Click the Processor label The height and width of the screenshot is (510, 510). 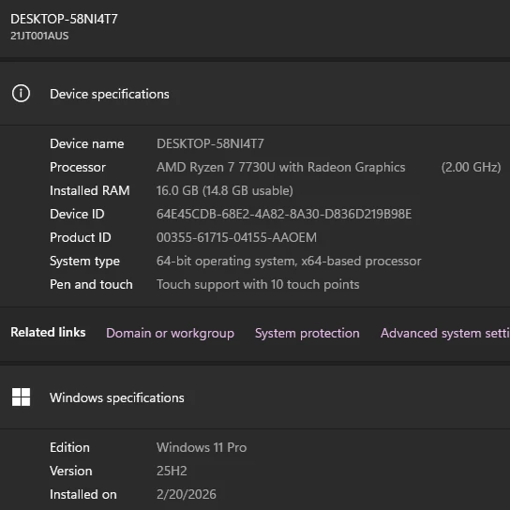click(78, 167)
